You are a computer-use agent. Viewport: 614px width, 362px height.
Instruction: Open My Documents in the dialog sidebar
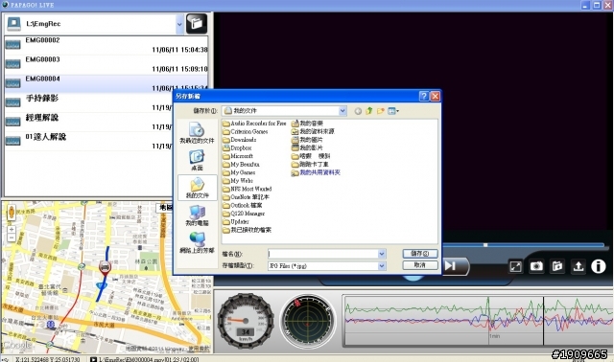tap(197, 188)
